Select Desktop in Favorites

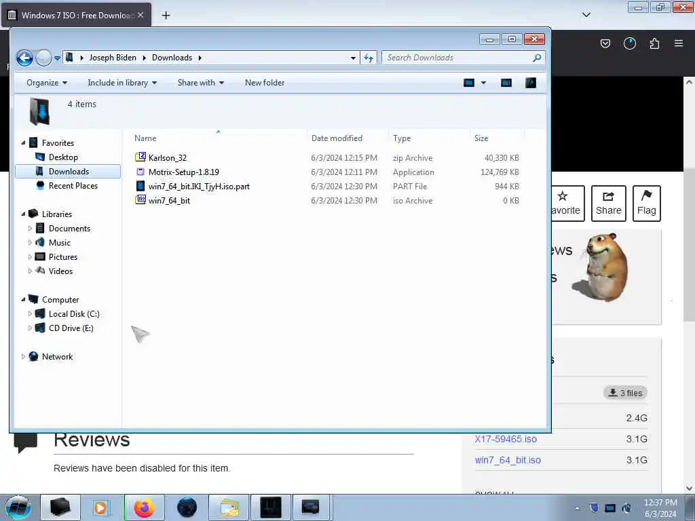click(x=63, y=157)
